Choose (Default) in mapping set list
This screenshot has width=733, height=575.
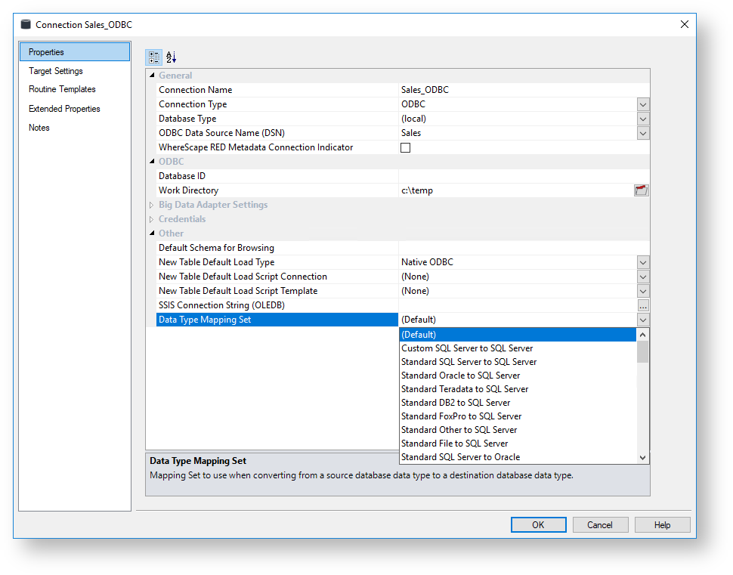click(x=518, y=335)
